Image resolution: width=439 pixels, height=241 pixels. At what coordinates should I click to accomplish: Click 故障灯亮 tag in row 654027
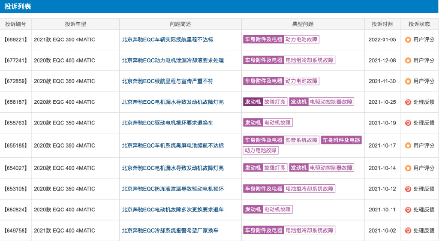275,168
